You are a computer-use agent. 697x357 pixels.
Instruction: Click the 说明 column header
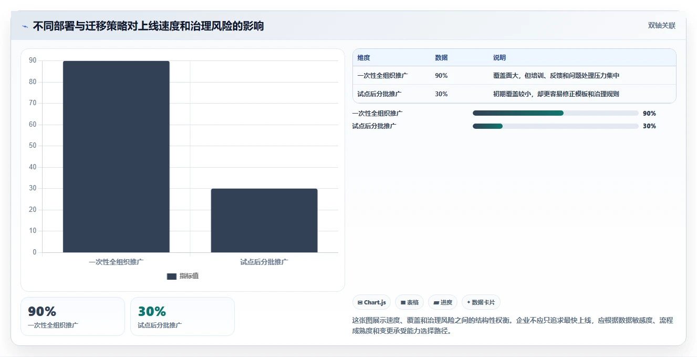(x=500, y=58)
